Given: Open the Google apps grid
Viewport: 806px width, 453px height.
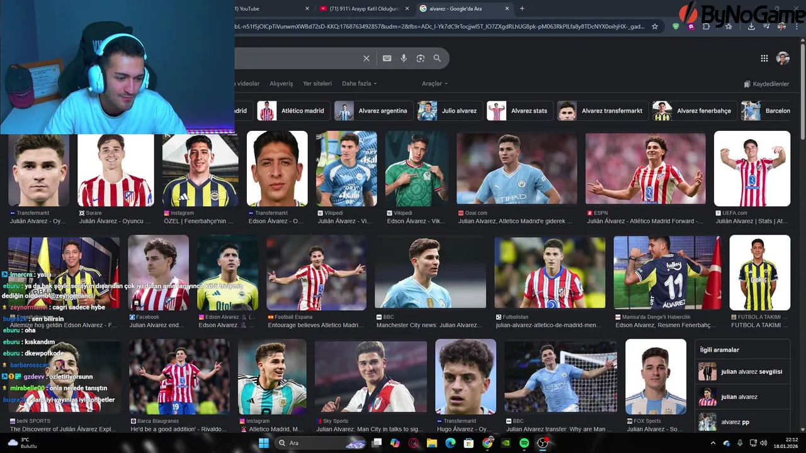Looking at the screenshot, I should pyautogui.click(x=764, y=59).
